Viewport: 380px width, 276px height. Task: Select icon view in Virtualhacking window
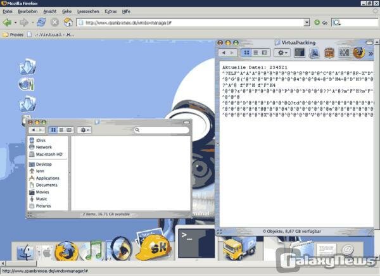click(246, 53)
